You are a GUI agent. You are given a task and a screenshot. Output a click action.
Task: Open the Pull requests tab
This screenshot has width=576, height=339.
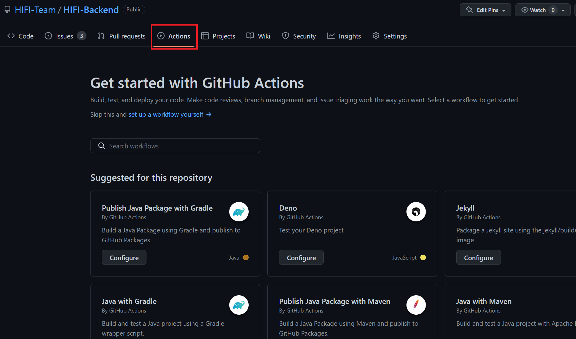122,36
